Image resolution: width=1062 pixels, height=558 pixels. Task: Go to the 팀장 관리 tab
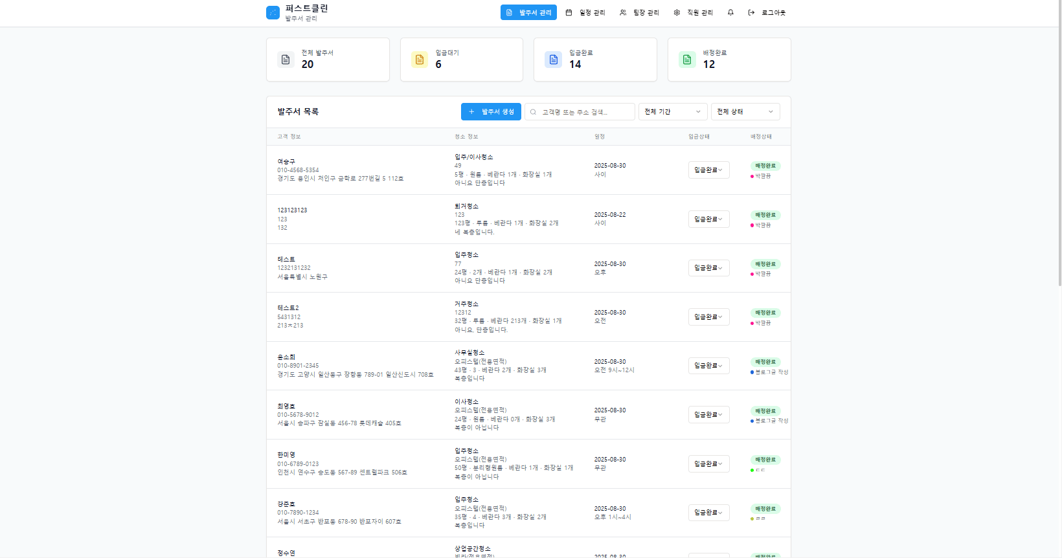pyautogui.click(x=639, y=12)
